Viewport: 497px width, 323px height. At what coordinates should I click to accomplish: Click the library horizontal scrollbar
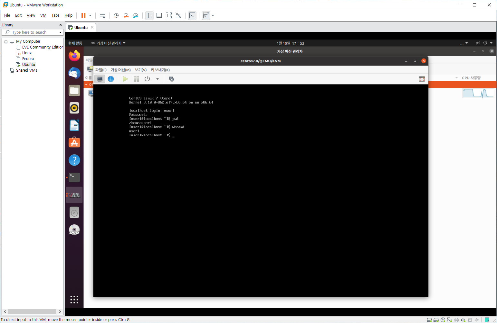[x=32, y=311]
